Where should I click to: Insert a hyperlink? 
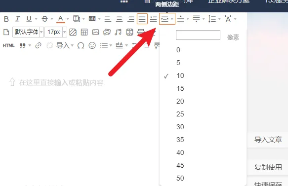38,45
